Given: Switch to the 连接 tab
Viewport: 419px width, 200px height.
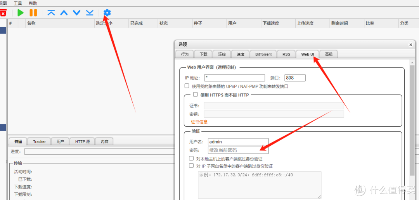Looking at the screenshot, I should coord(222,54).
